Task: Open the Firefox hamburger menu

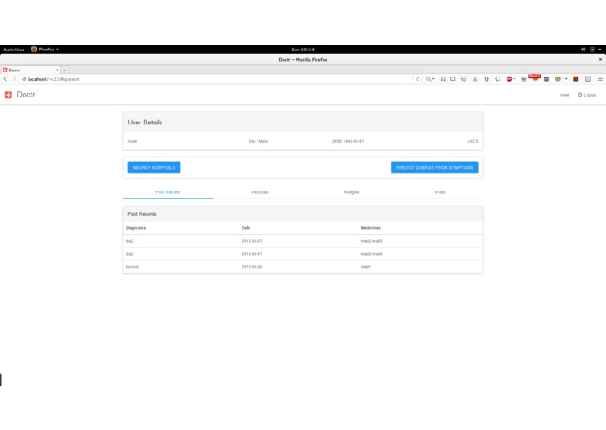Action: [x=600, y=79]
